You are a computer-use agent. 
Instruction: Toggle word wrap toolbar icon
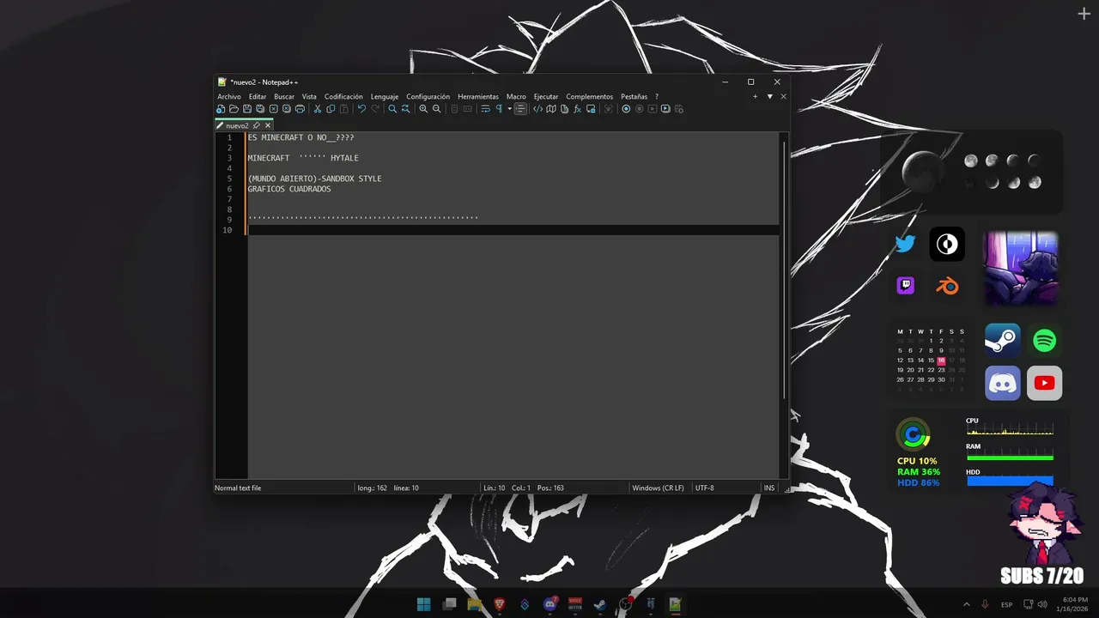coord(485,109)
